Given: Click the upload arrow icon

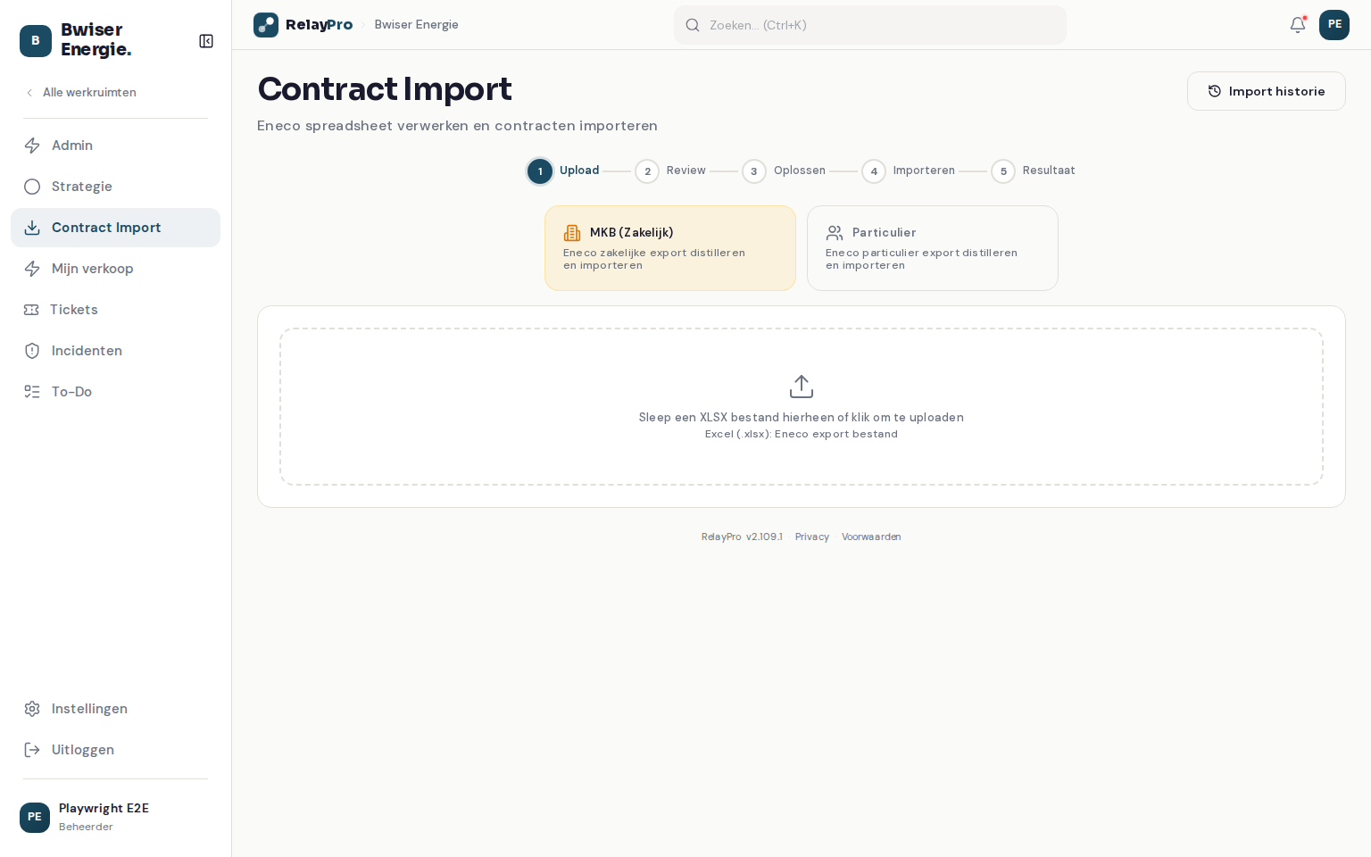Looking at the screenshot, I should pos(802,387).
